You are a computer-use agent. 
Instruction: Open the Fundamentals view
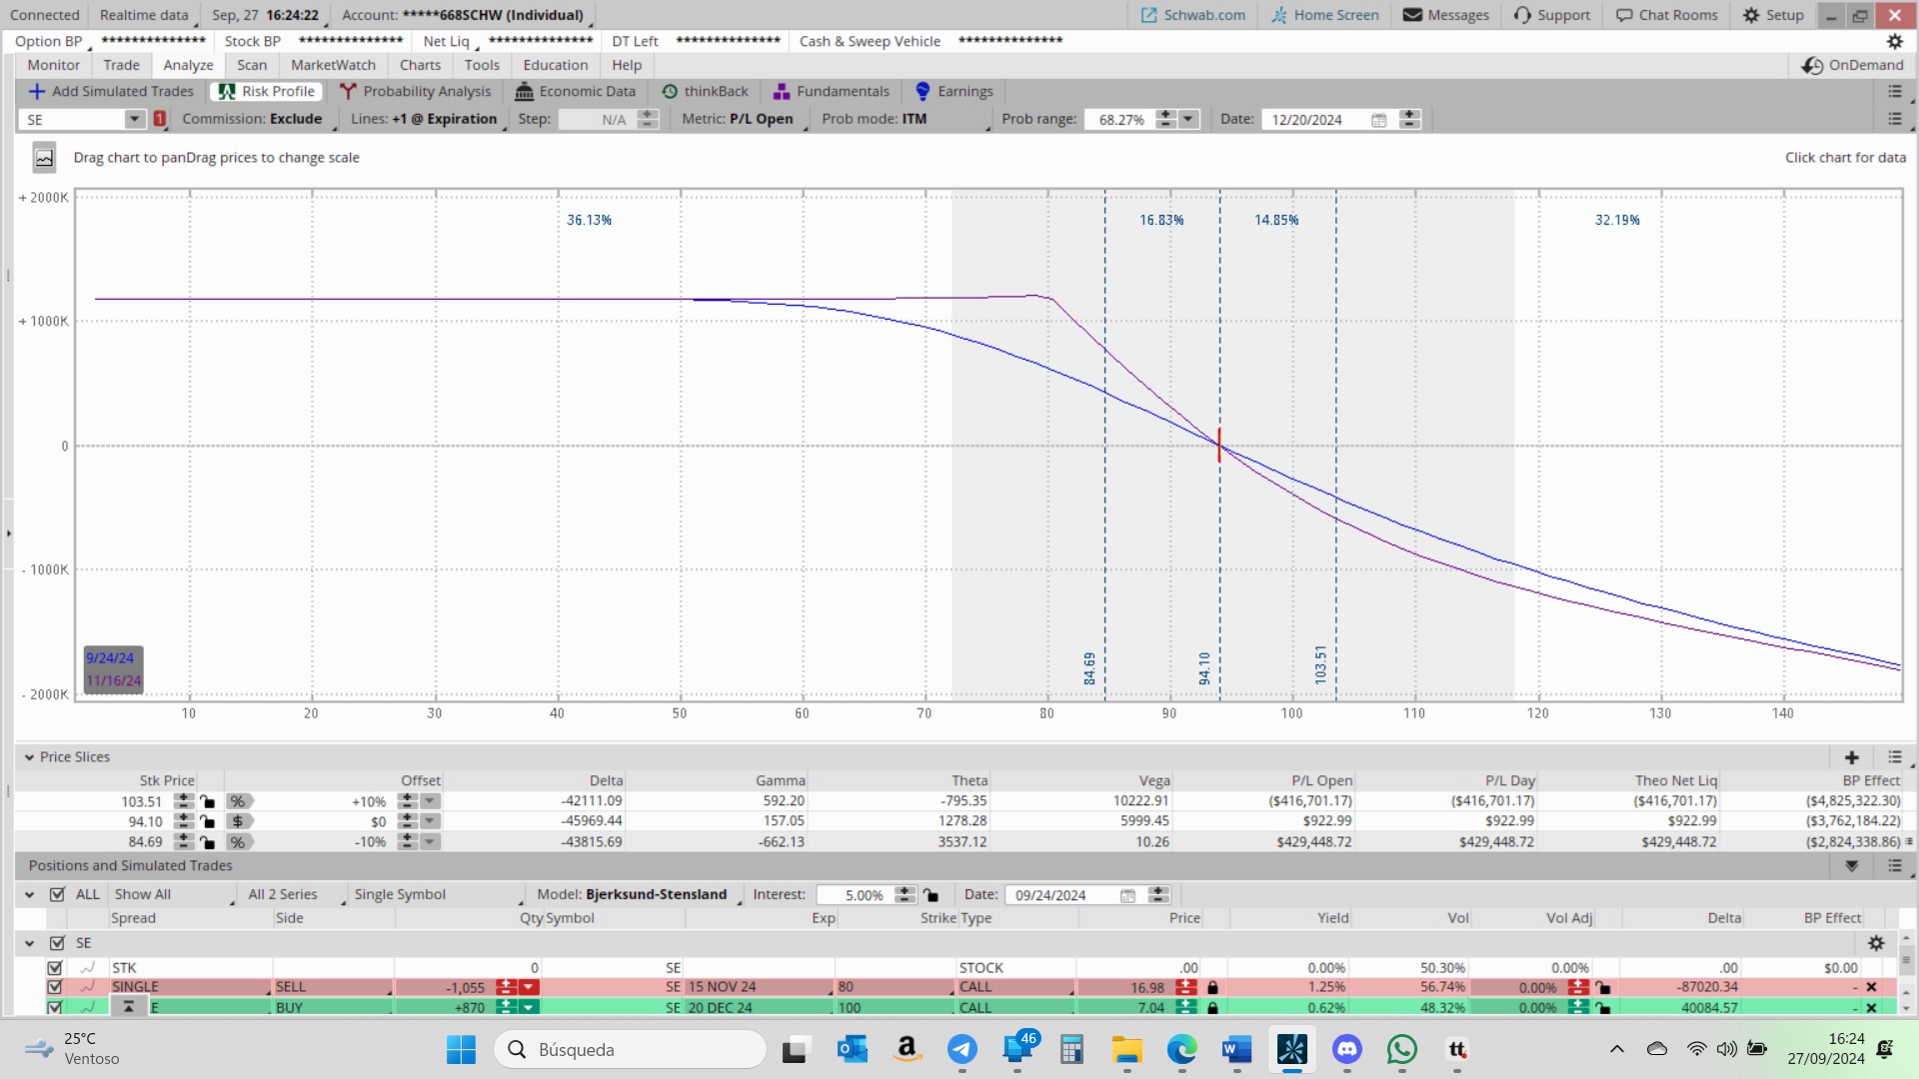click(832, 91)
